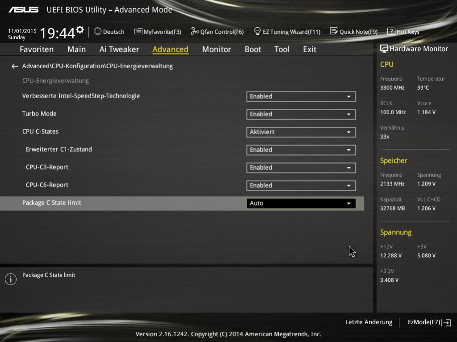This screenshot has height=342, width=457.
Task: Click the Speicher section heading
Action: [x=394, y=161]
